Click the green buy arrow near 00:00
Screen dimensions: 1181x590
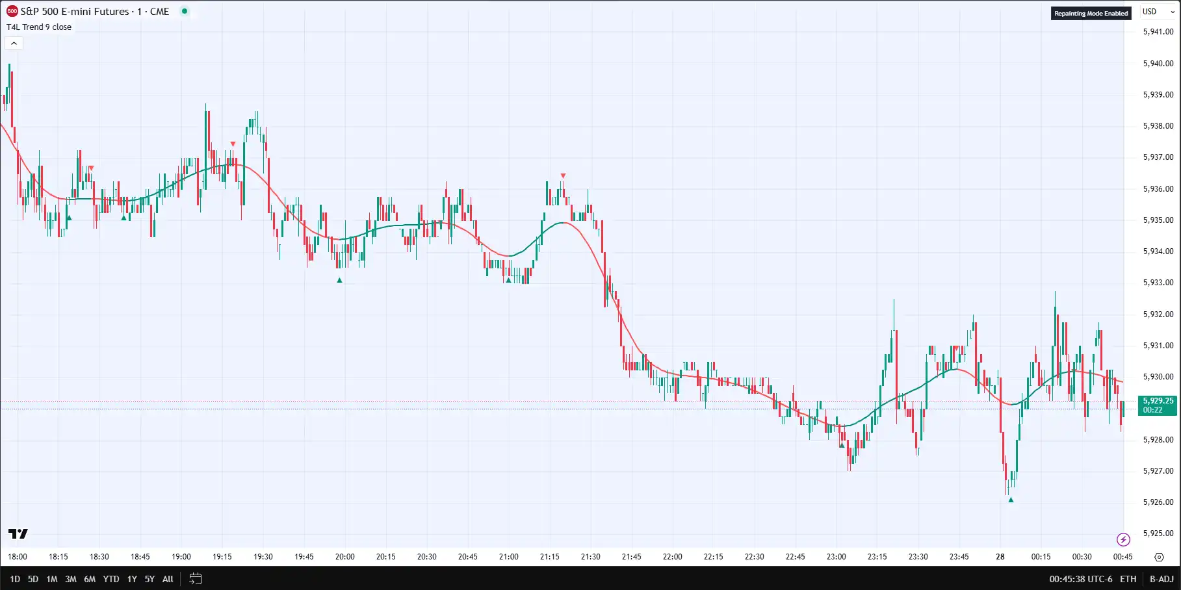pyautogui.click(x=1011, y=500)
